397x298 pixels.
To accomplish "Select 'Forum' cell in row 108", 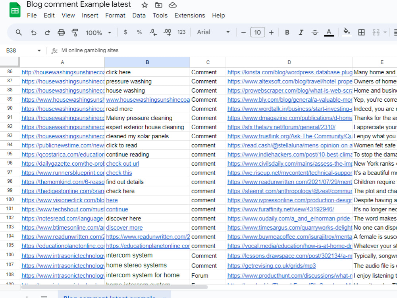I will (x=208, y=275).
